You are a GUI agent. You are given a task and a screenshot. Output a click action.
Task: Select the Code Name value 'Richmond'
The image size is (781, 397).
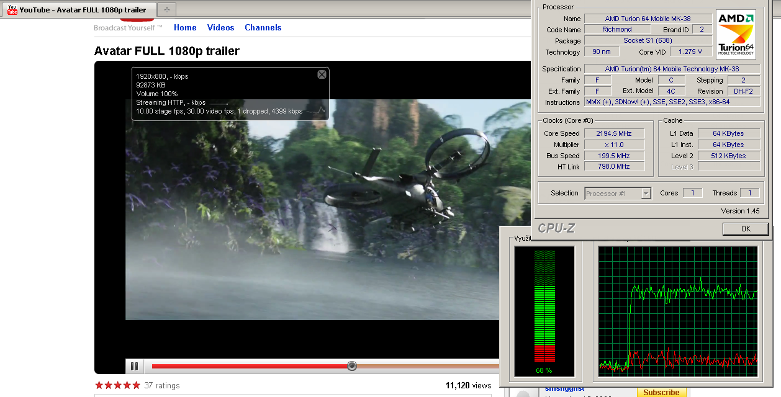click(617, 29)
